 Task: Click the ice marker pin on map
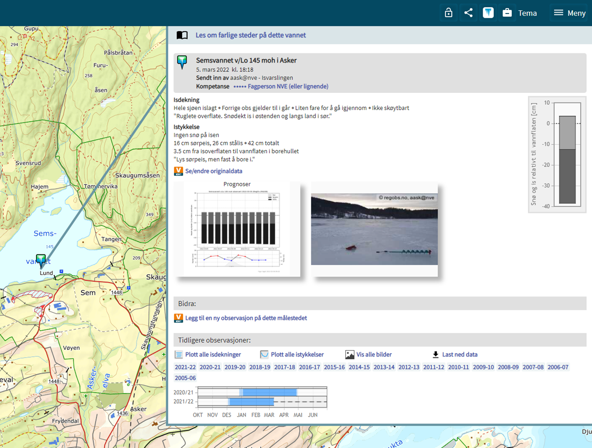(x=41, y=260)
